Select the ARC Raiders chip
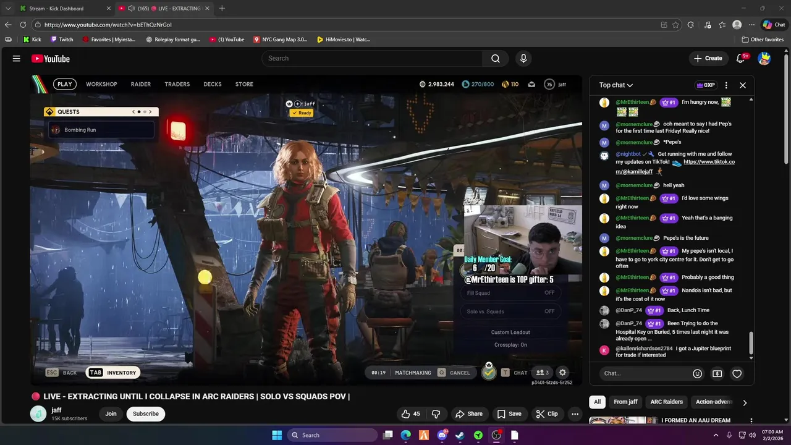This screenshot has width=791, height=445. click(x=666, y=402)
